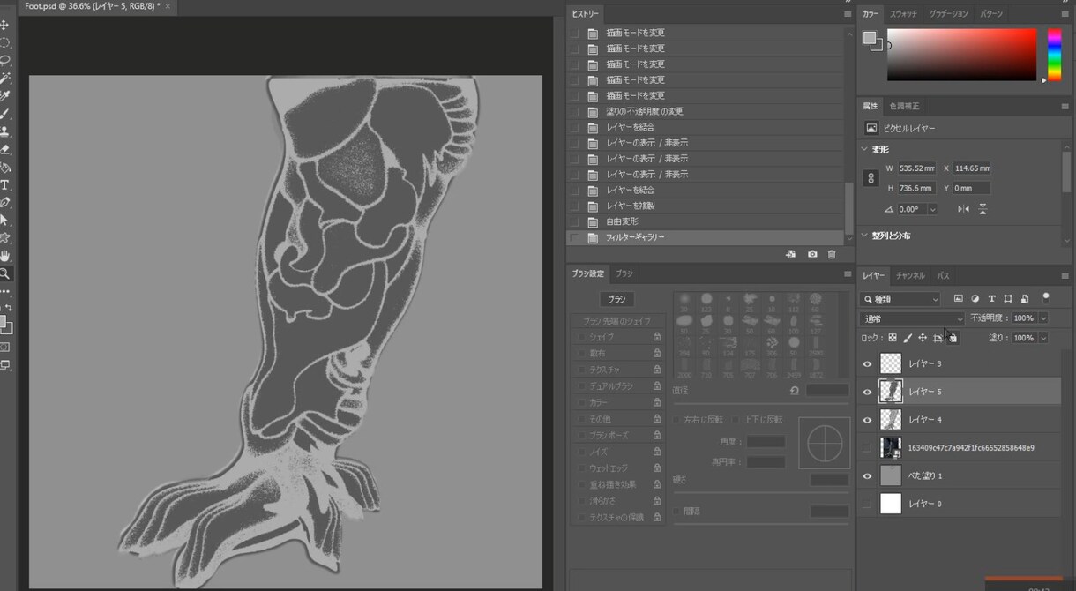The image size is (1076, 591).
Task: Hide べた塗り 1 layer eye icon
Action: (x=867, y=475)
